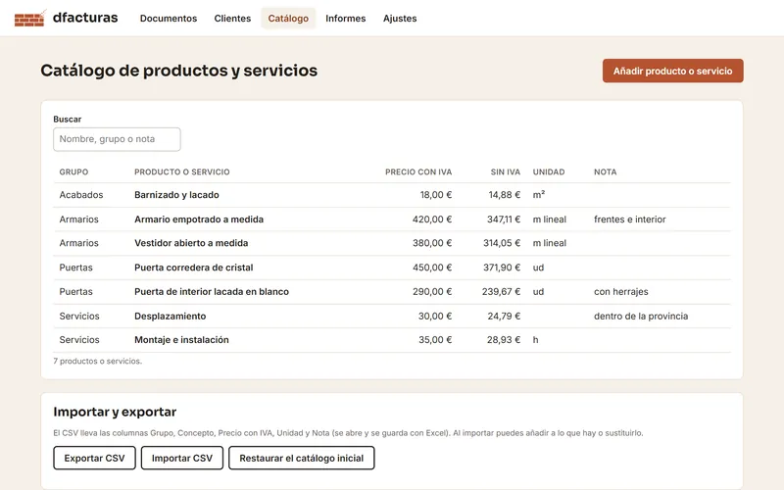Screen dimensions: 784x490
Task: Click the Importar CSV button
Action: (x=182, y=458)
